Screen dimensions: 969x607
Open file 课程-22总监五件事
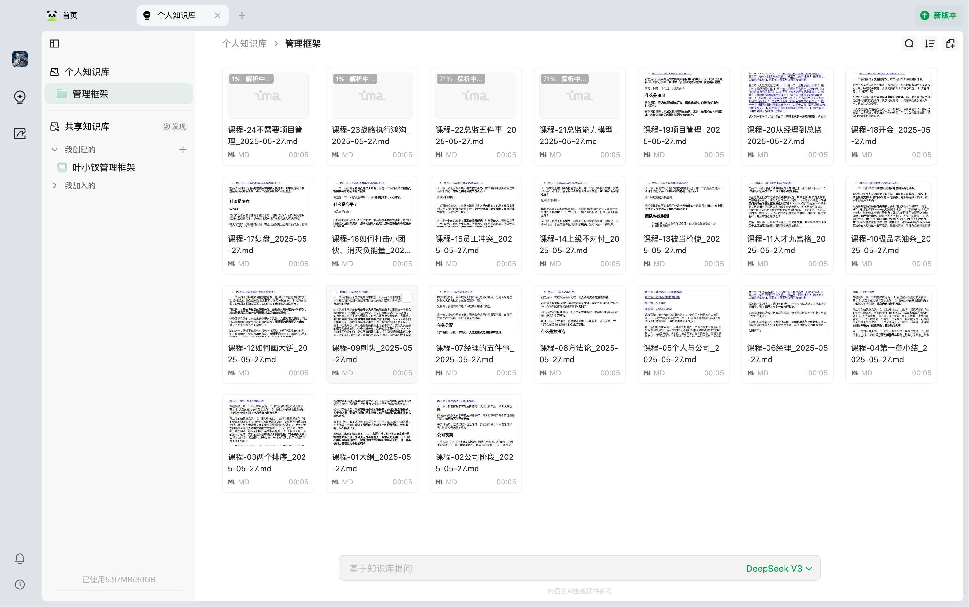476,116
